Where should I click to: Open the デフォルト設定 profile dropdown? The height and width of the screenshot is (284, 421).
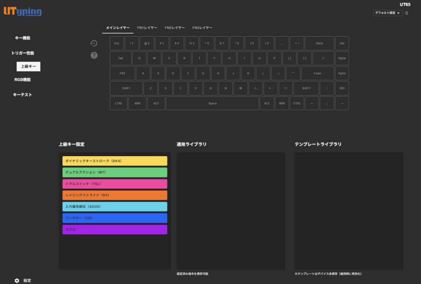click(388, 13)
